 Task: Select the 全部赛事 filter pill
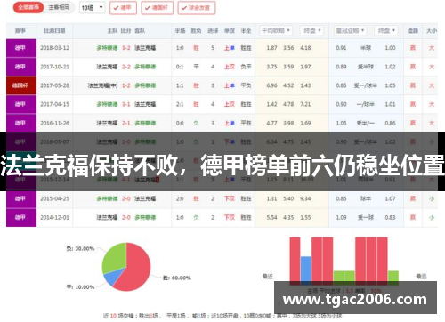point(28,8)
